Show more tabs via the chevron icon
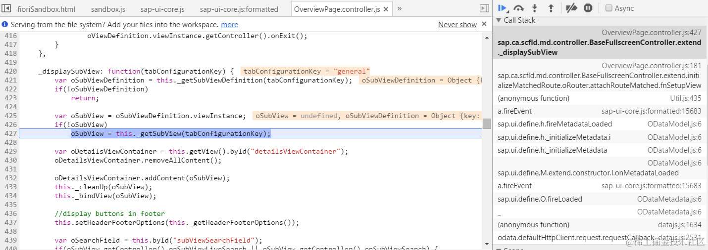 (400, 8)
